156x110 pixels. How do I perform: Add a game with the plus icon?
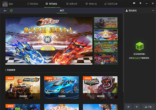[136, 107]
